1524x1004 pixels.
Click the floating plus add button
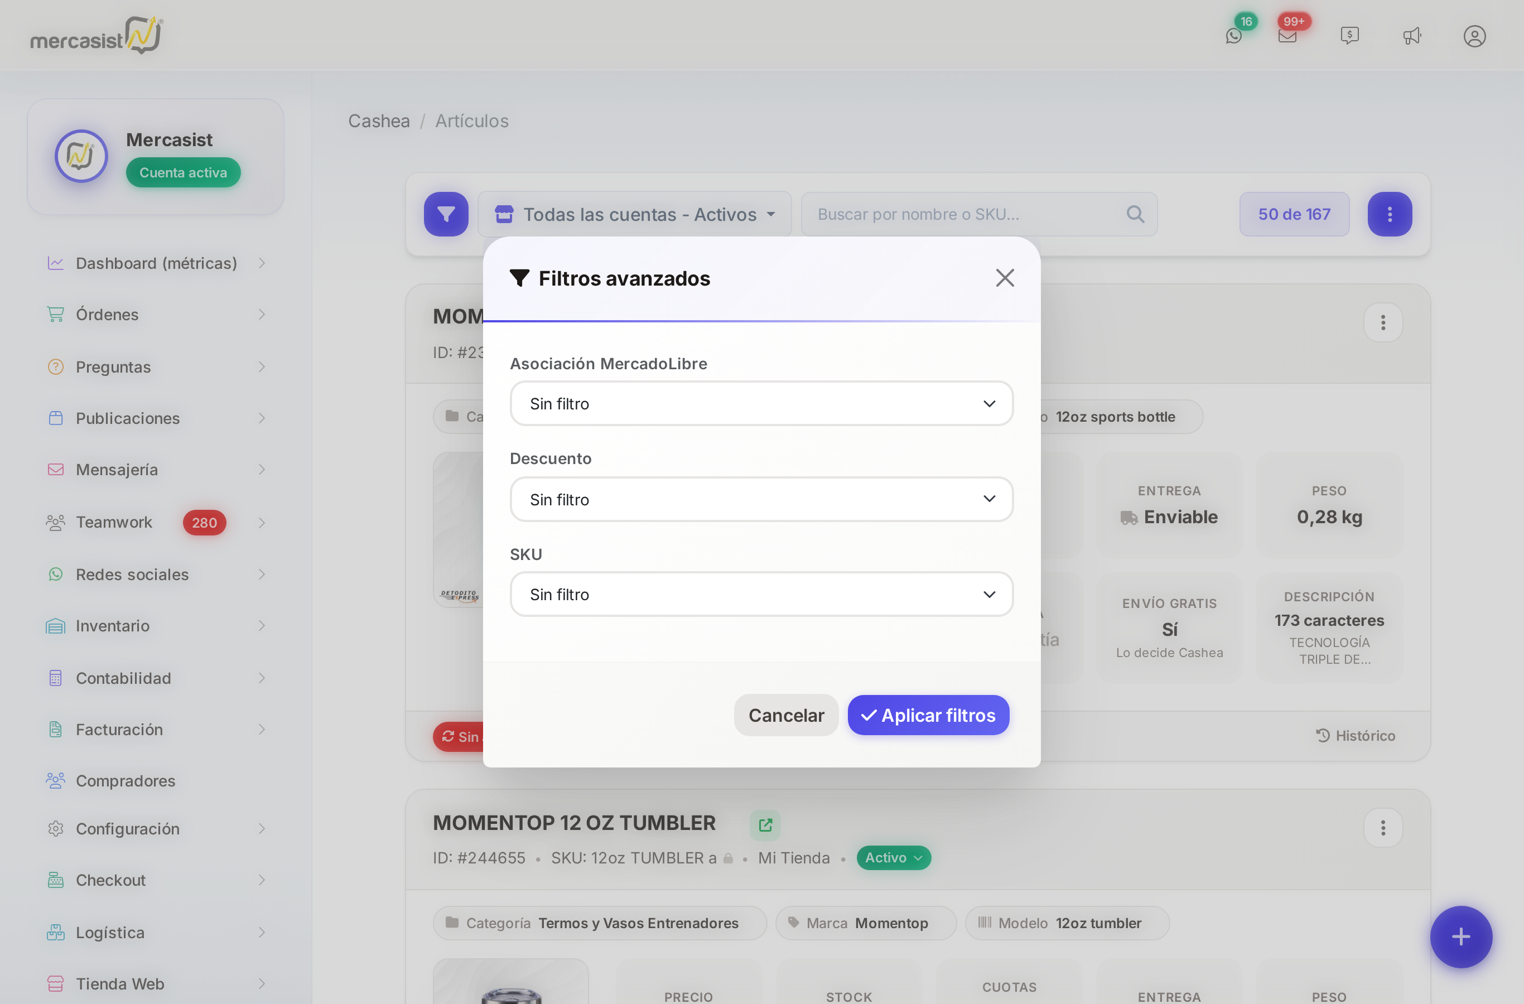(x=1460, y=936)
